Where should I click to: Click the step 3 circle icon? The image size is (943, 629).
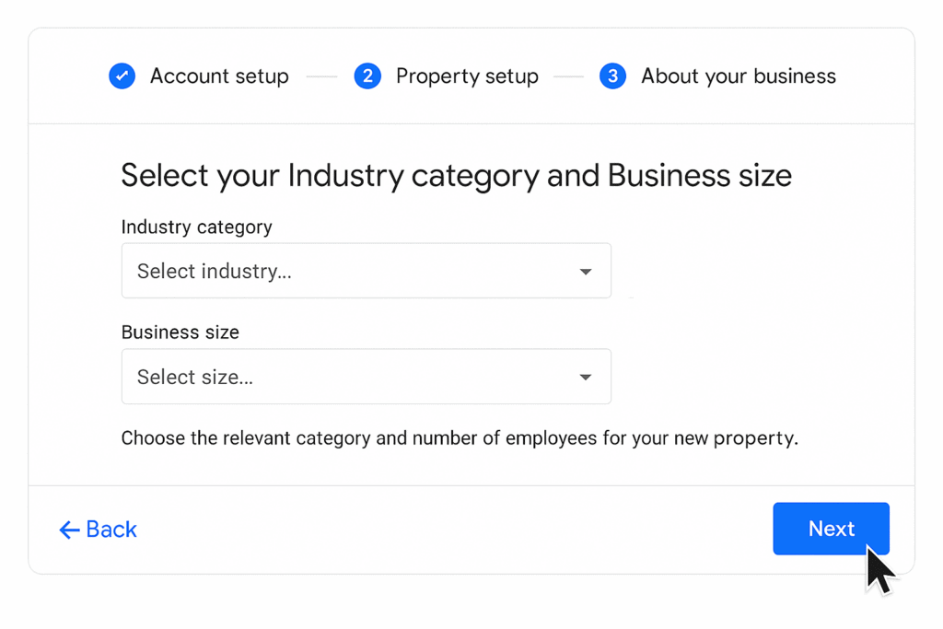pos(612,76)
